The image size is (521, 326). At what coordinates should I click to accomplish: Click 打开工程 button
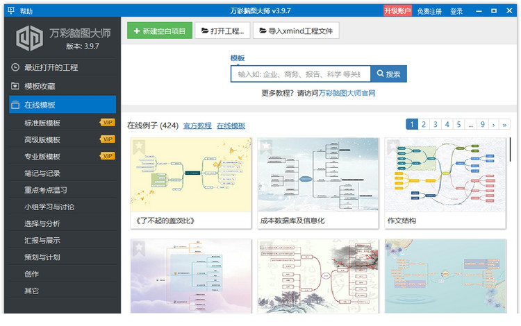[222, 31]
